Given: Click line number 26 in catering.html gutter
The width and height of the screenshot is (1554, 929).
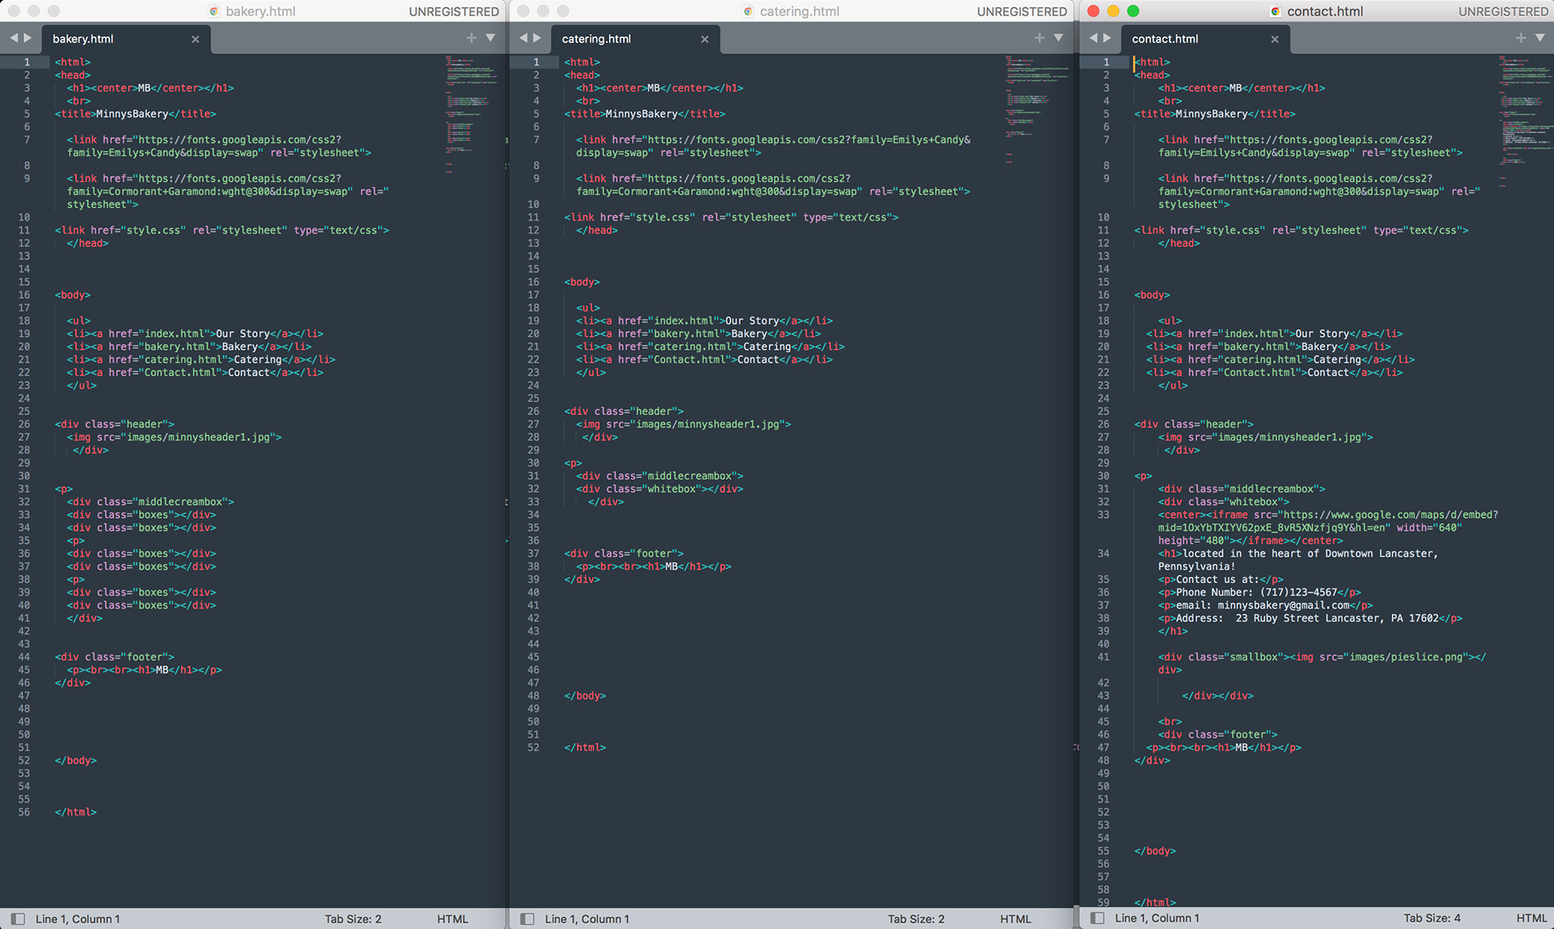Looking at the screenshot, I should tap(533, 411).
